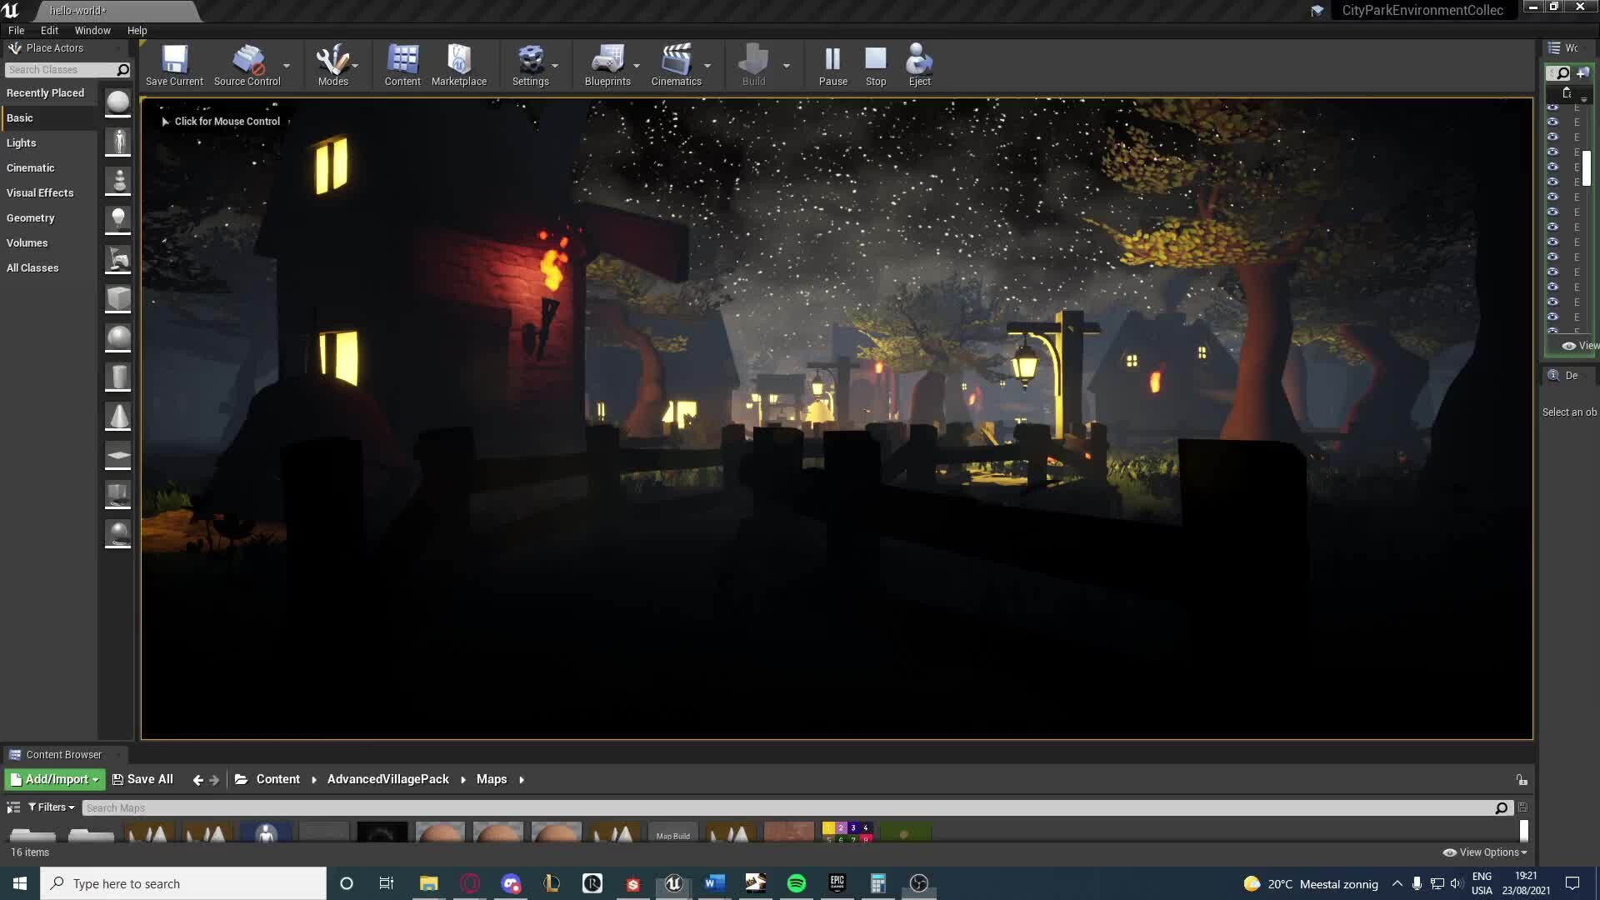Toggle the search magnifier in Place Actors panel
This screenshot has width=1600, height=900.
pos(122,70)
